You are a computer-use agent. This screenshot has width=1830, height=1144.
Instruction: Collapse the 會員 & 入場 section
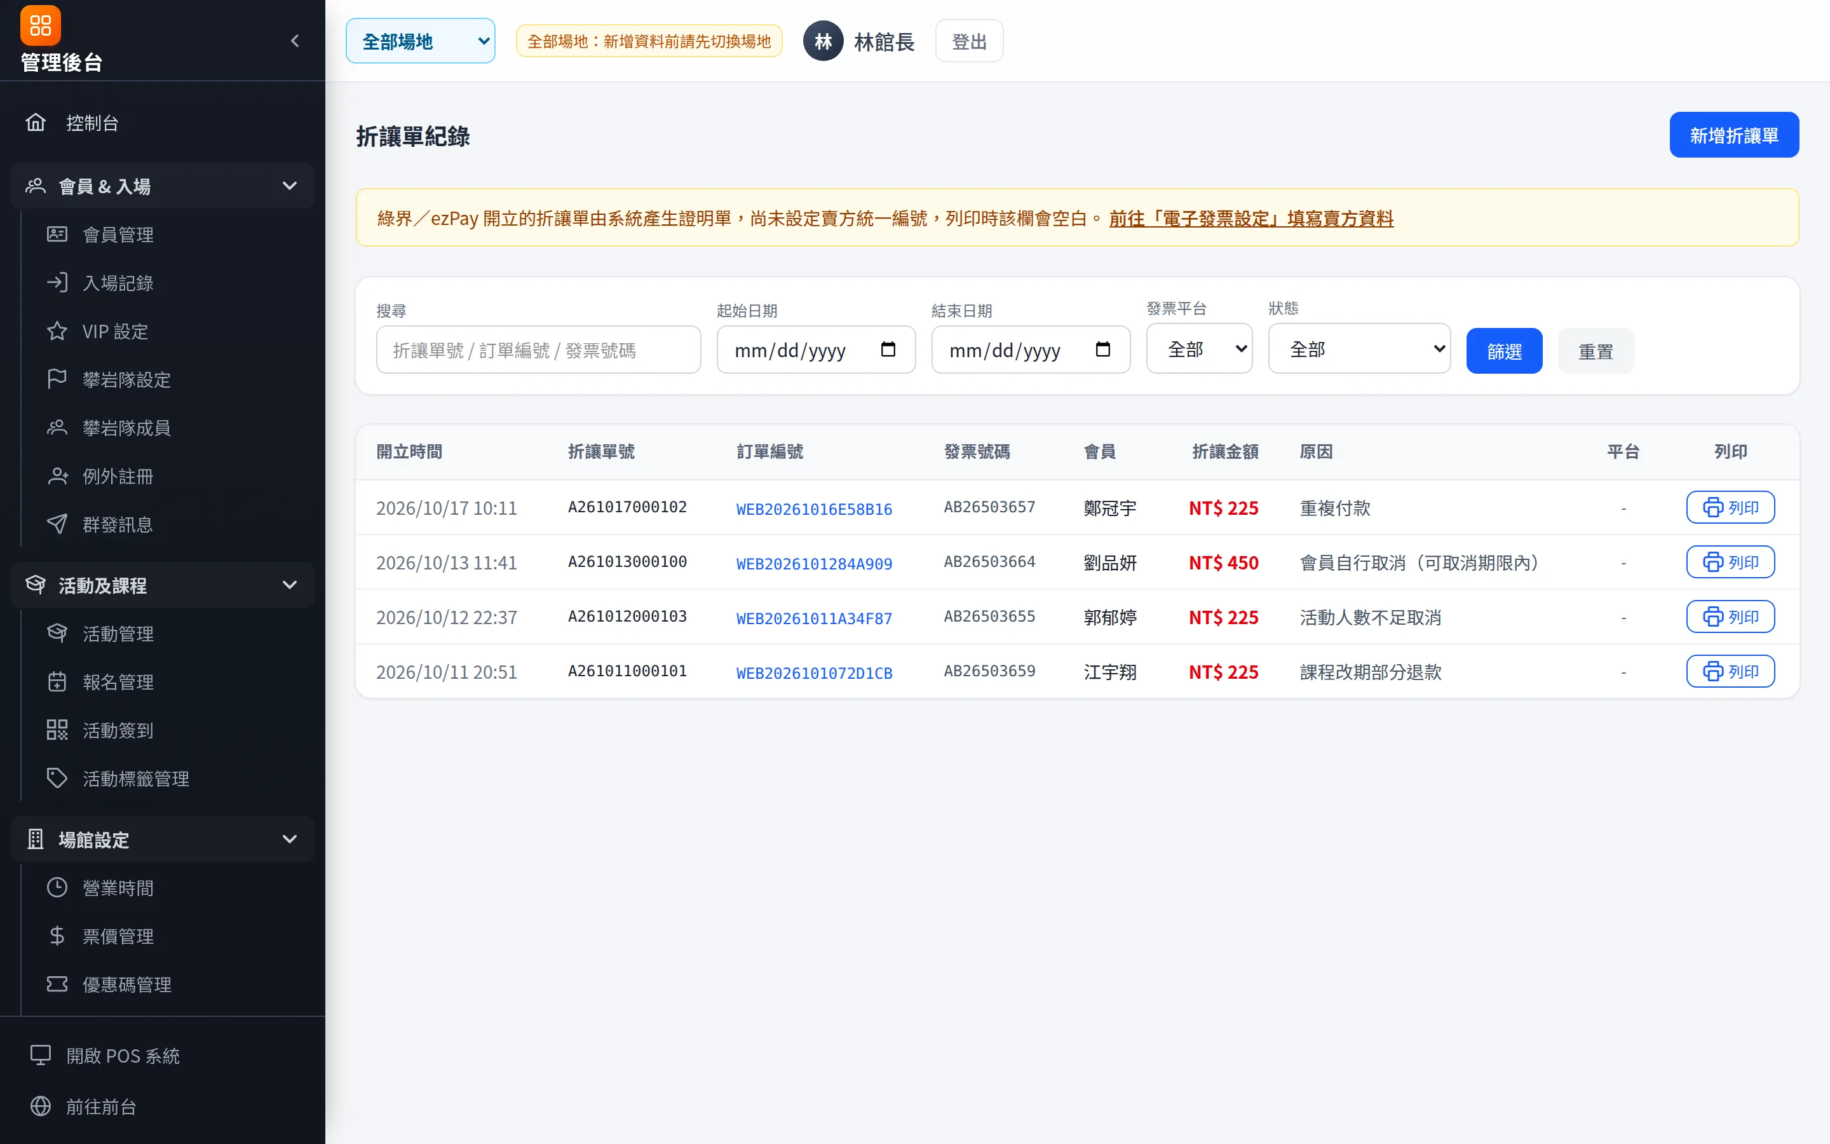coord(163,186)
